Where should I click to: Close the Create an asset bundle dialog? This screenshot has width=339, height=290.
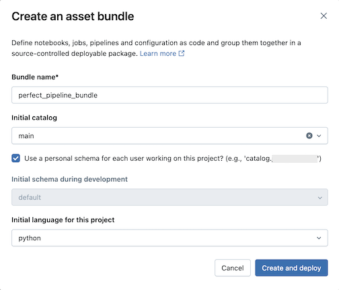324,16
